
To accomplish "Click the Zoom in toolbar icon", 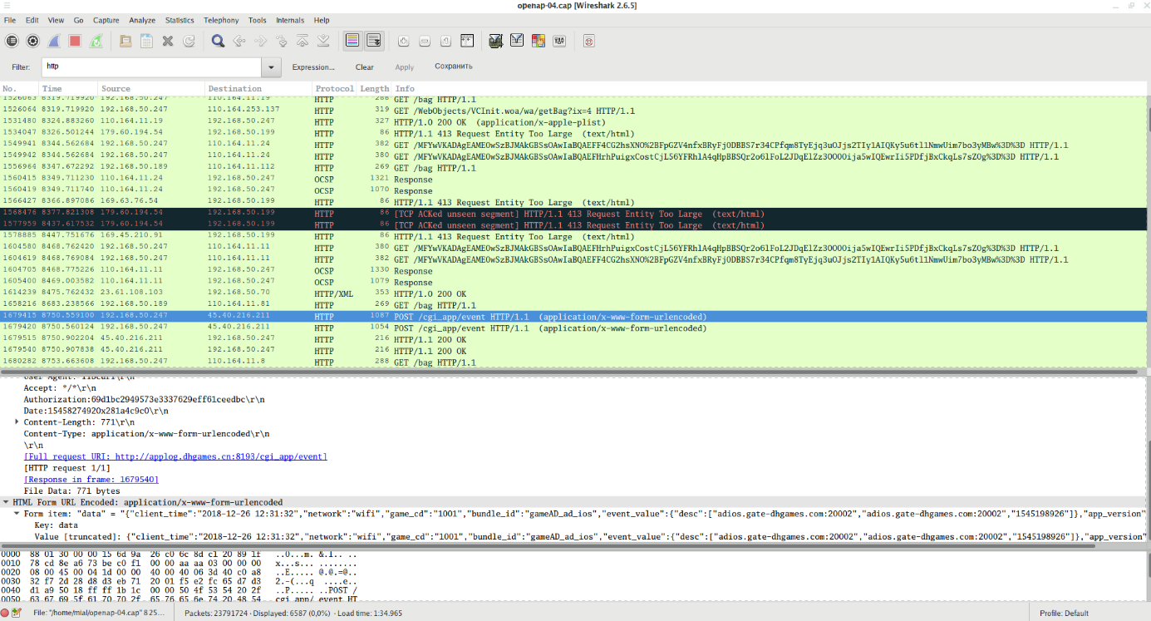I will point(403,41).
